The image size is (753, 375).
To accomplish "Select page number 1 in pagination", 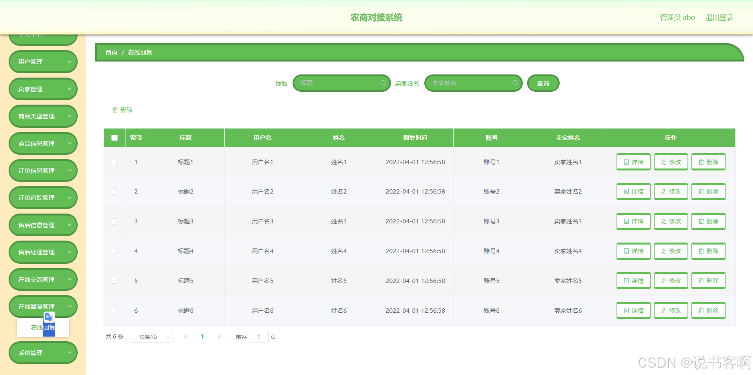I will coord(202,337).
